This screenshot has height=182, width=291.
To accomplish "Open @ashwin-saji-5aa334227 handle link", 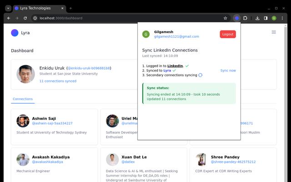I will (52, 123).
